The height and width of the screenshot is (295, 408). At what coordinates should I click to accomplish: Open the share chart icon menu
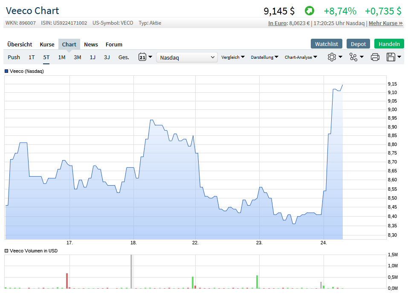coord(353,57)
